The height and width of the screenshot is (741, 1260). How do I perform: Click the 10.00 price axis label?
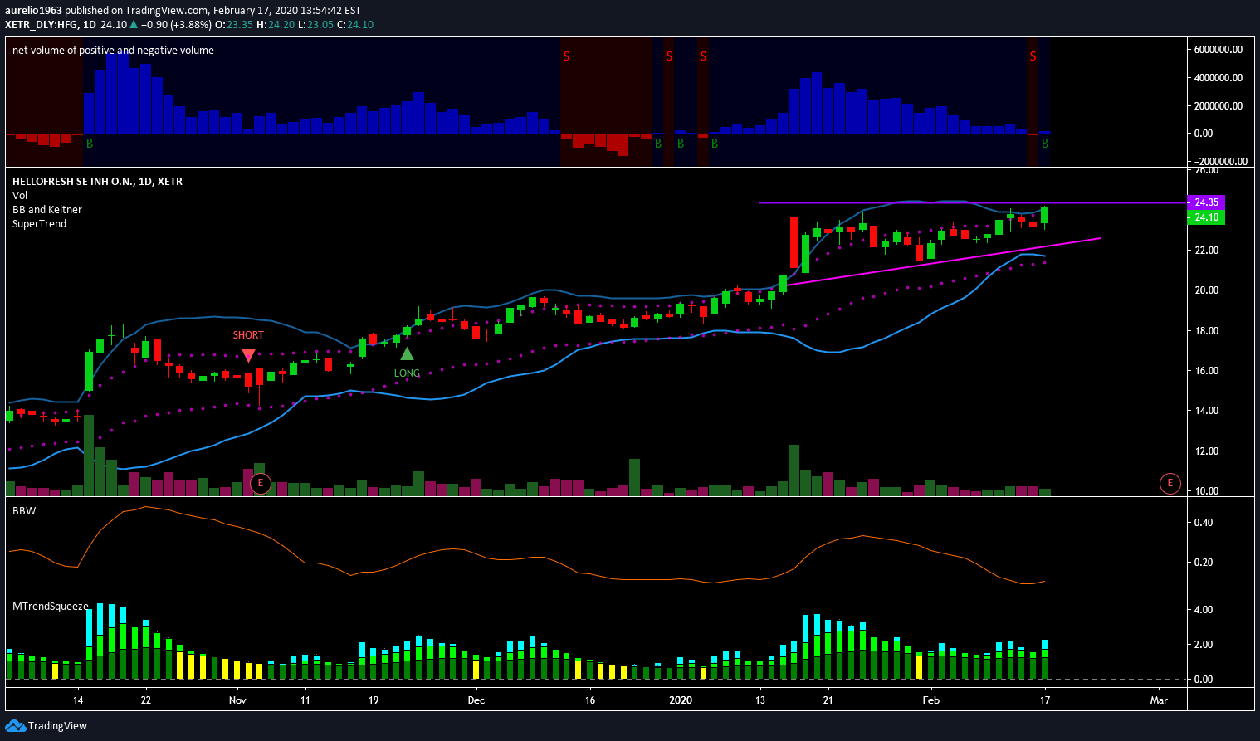tap(1207, 491)
